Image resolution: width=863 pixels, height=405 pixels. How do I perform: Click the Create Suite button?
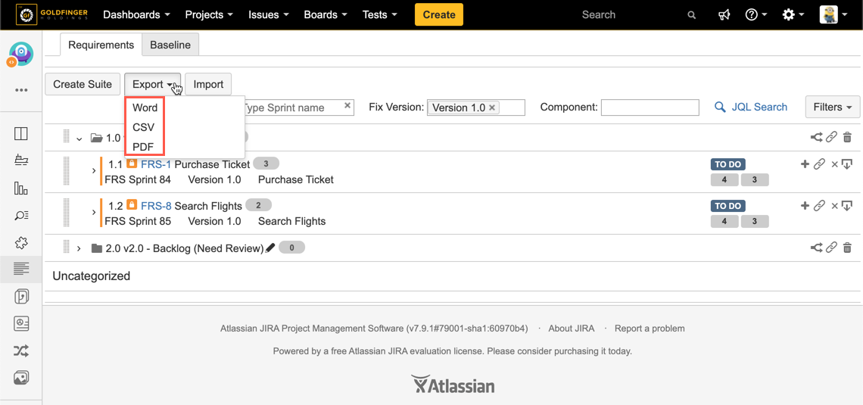tap(83, 84)
